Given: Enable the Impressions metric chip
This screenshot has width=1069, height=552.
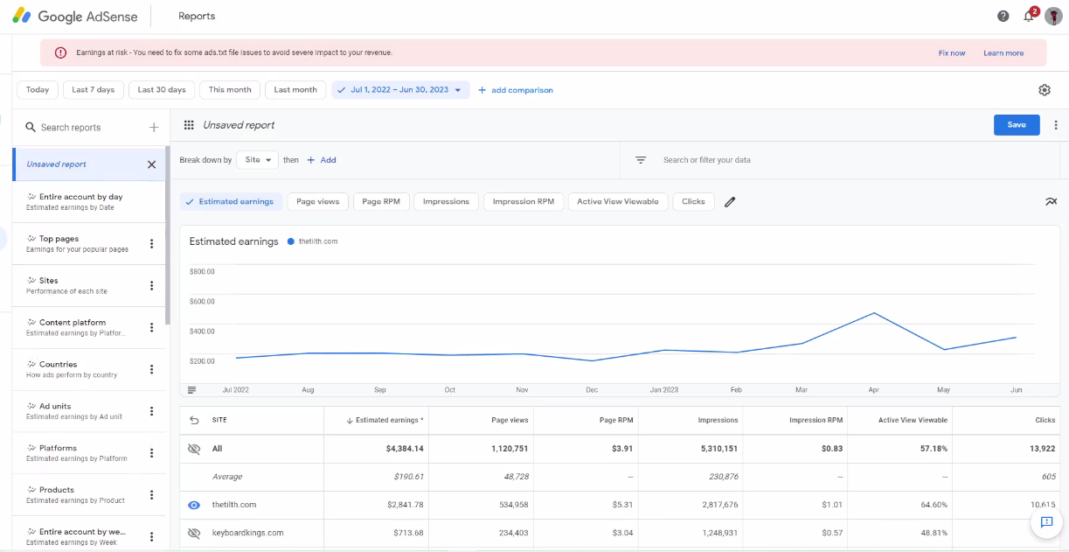Looking at the screenshot, I should click(x=446, y=202).
